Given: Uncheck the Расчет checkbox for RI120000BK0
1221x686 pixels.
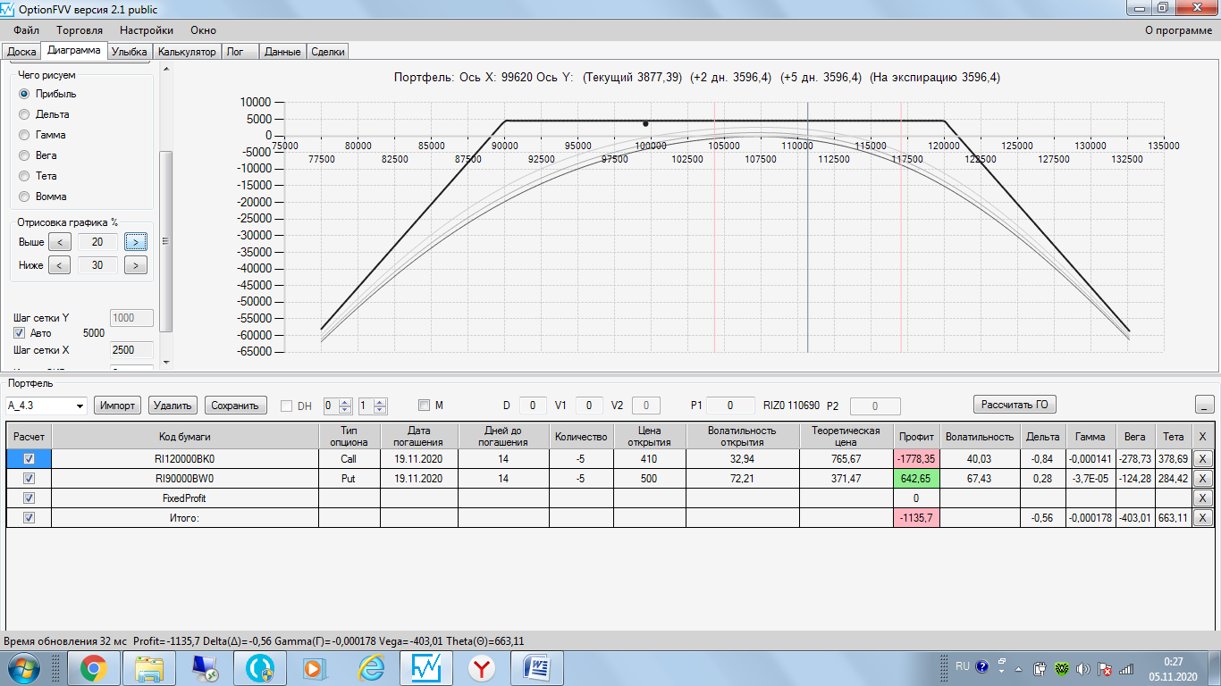Looking at the screenshot, I should (x=29, y=458).
